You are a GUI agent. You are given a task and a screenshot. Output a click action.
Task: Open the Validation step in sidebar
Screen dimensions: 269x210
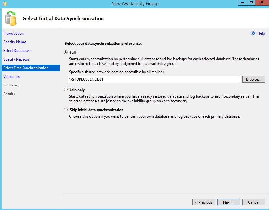tap(11, 77)
